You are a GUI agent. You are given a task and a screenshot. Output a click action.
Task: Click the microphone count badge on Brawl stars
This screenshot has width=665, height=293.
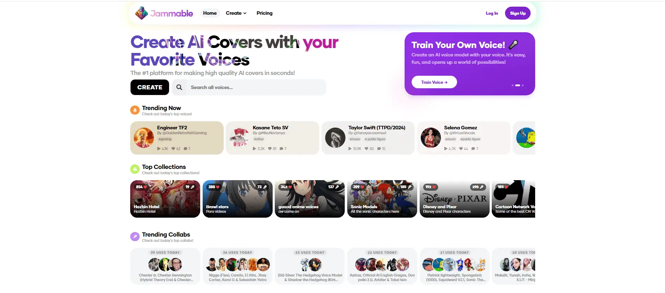click(x=262, y=187)
